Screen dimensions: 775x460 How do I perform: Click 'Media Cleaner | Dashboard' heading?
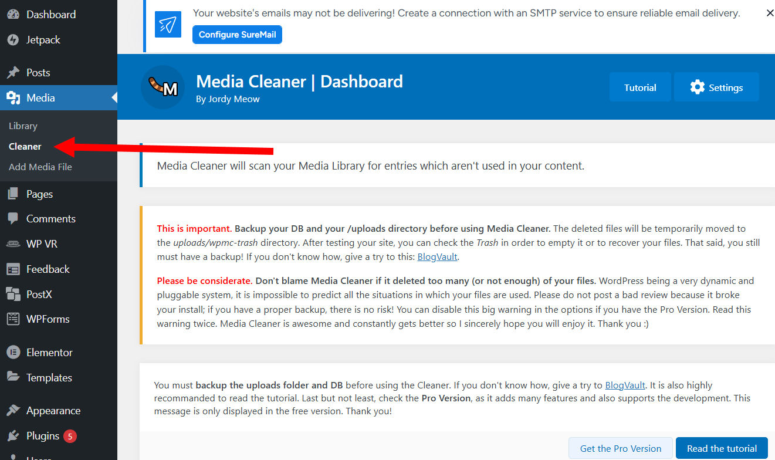coord(299,82)
